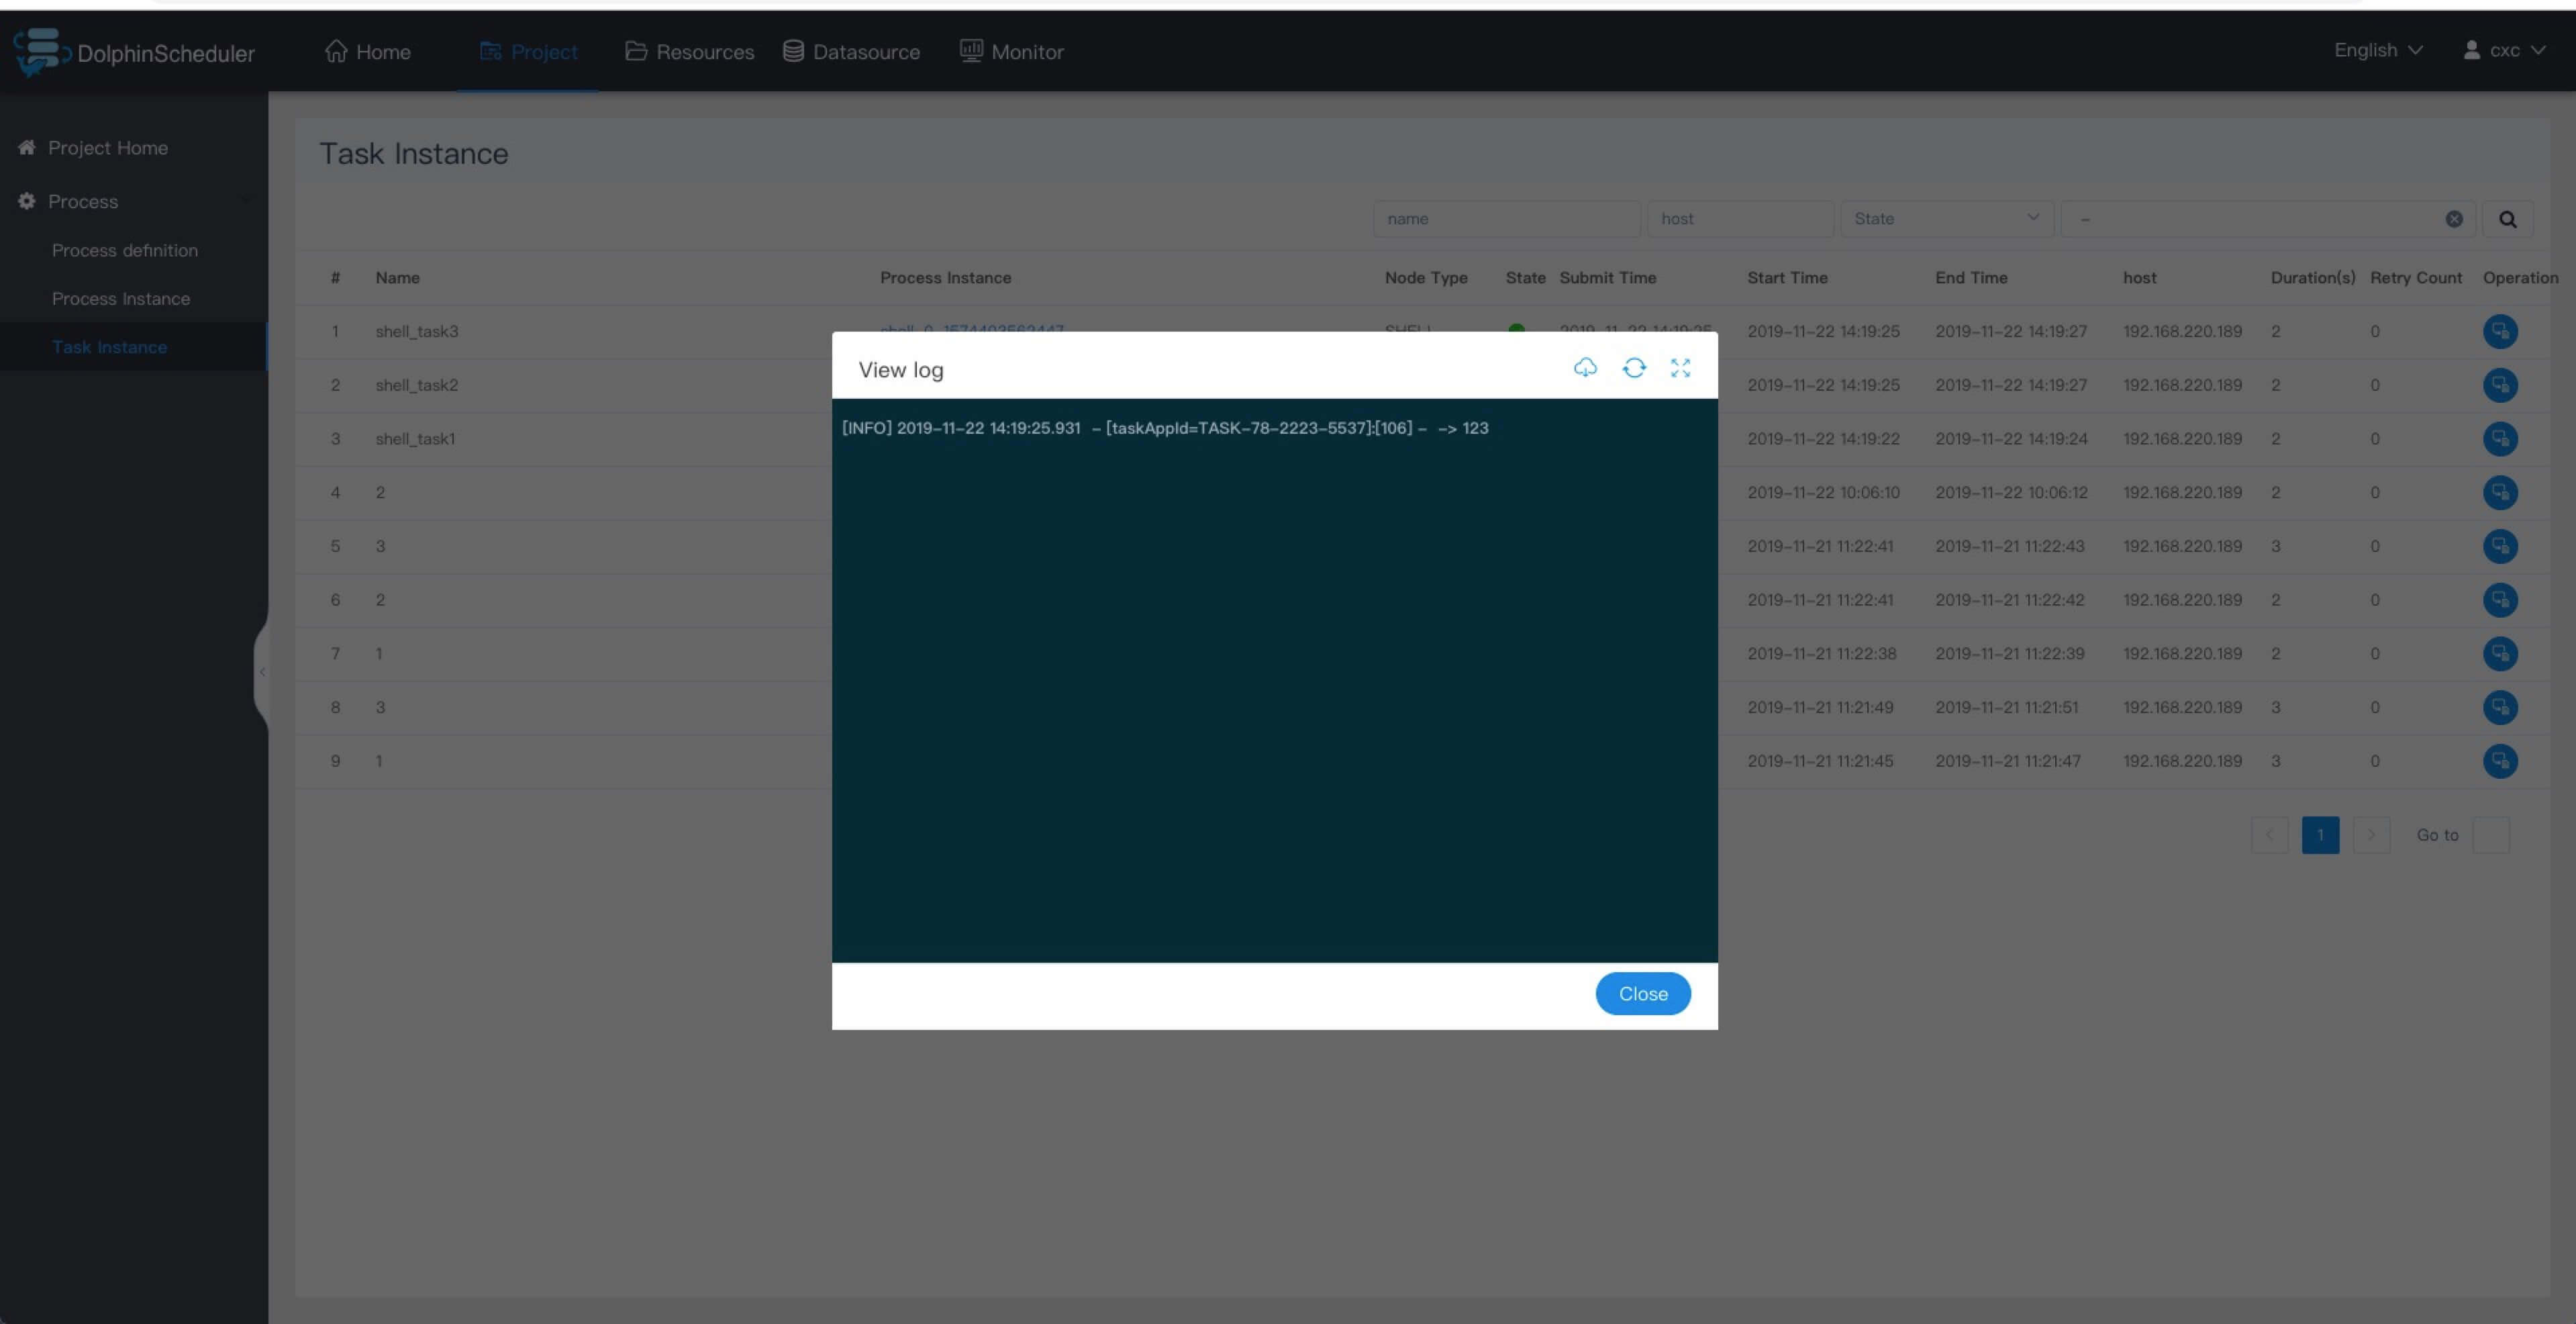
Task: Open the State filter dropdown
Action: pyautogui.click(x=1946, y=219)
